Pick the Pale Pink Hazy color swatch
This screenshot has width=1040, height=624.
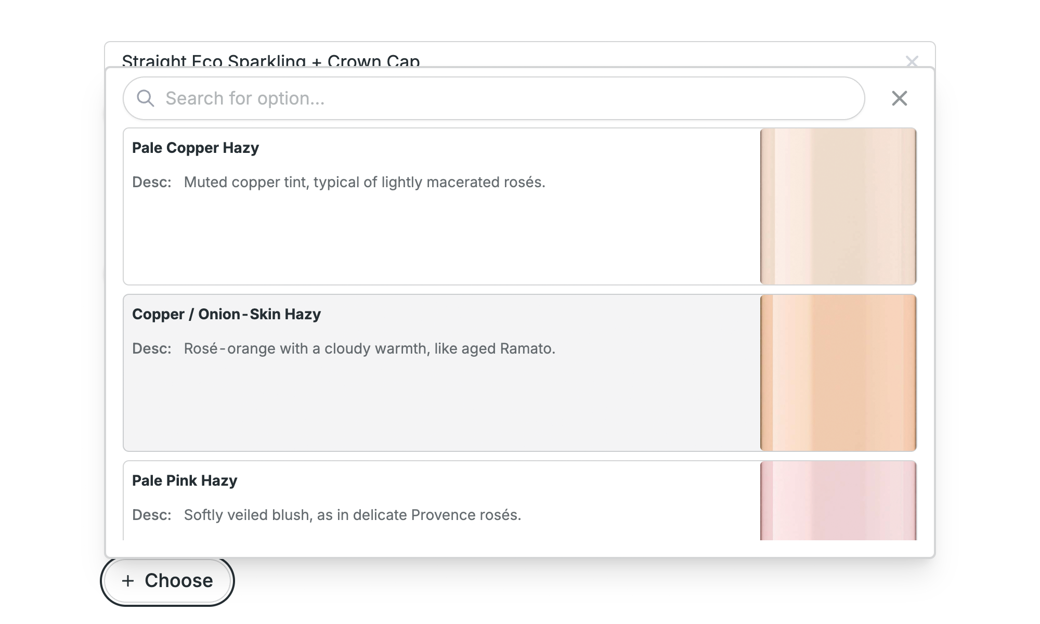click(x=838, y=501)
